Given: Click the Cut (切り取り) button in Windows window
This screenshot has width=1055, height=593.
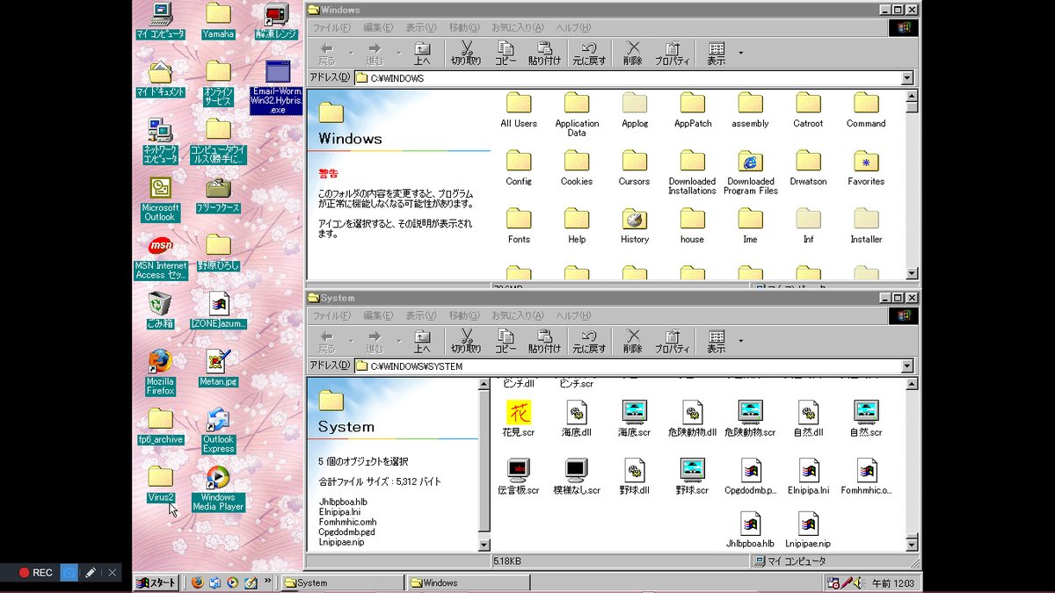Looking at the screenshot, I should click(466, 53).
